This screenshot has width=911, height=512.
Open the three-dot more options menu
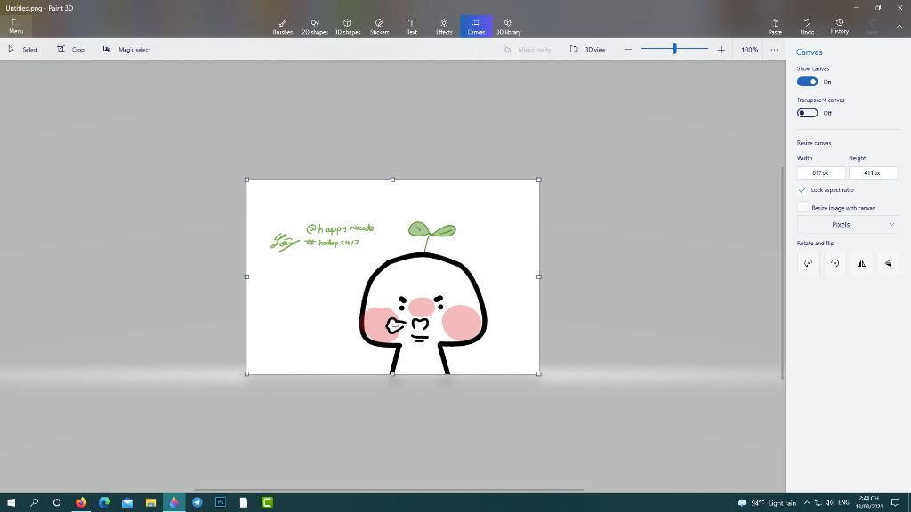tap(775, 50)
